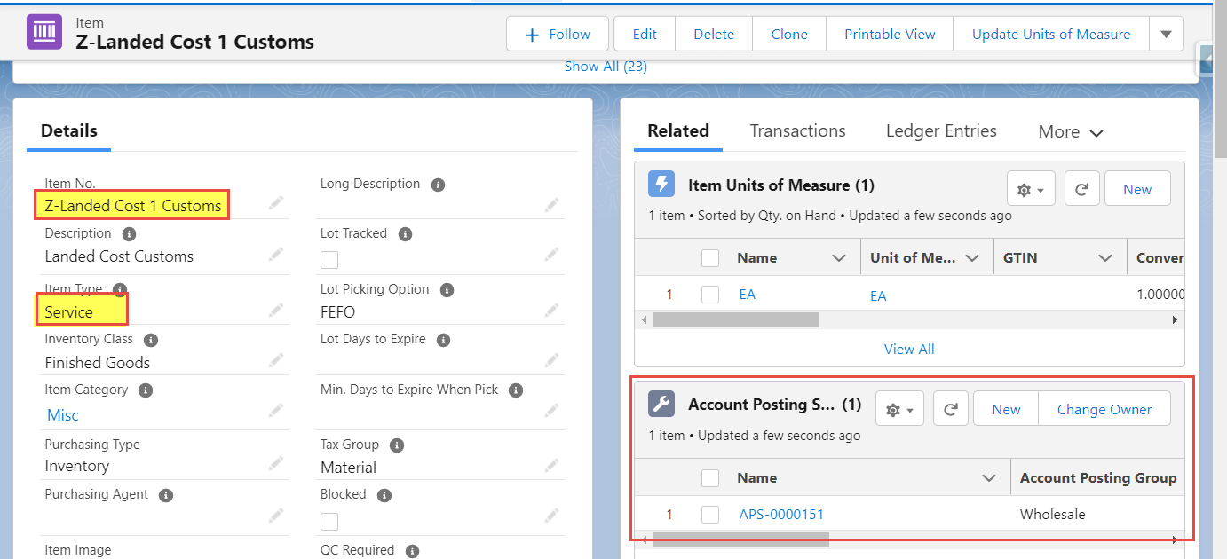Open Printable View
Viewport: 1227px width, 559px height.
(890, 34)
